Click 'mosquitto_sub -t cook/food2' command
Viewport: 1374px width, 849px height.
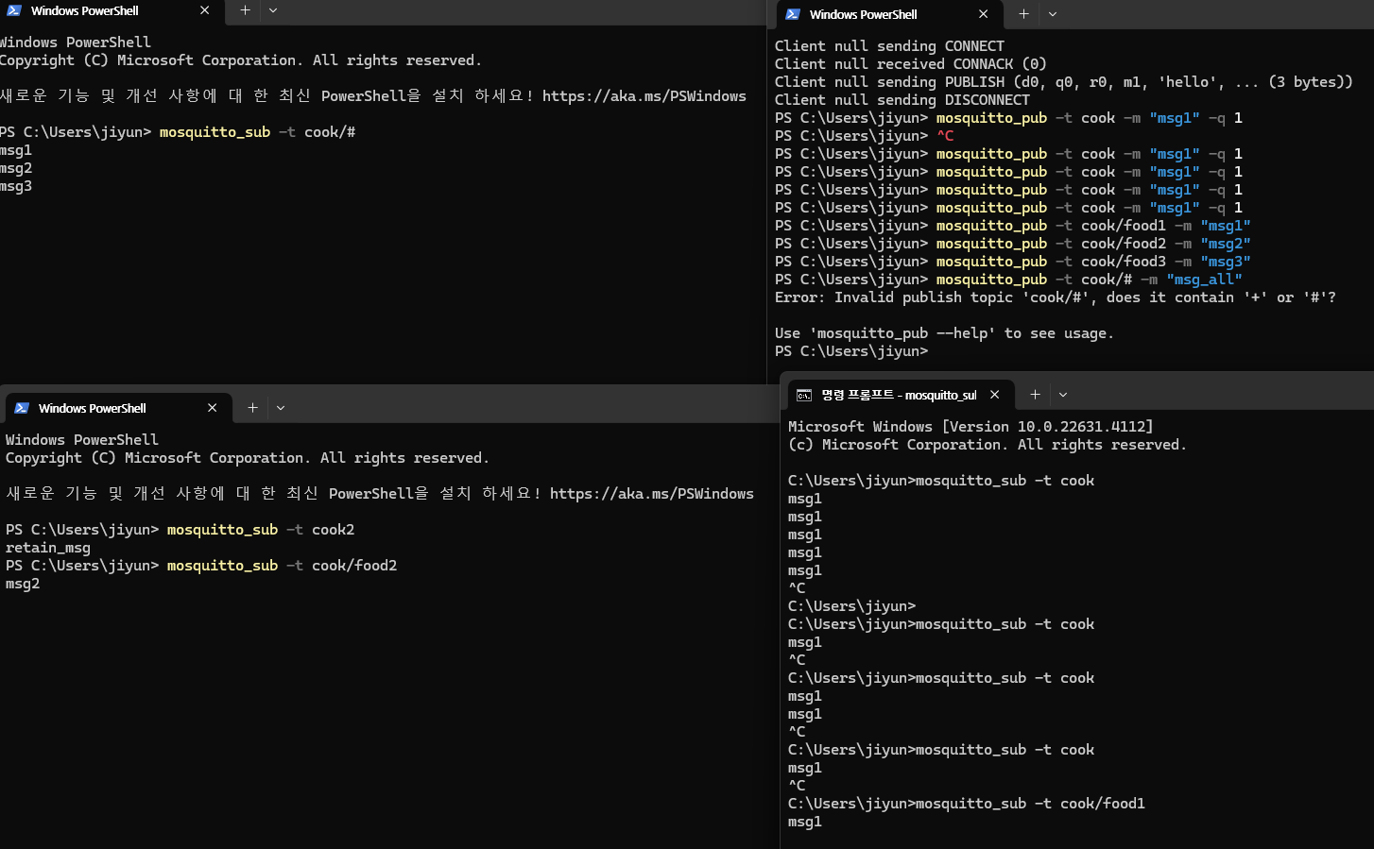coord(282,566)
